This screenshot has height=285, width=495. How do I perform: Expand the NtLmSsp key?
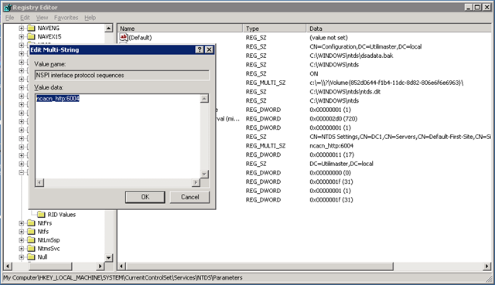21,240
